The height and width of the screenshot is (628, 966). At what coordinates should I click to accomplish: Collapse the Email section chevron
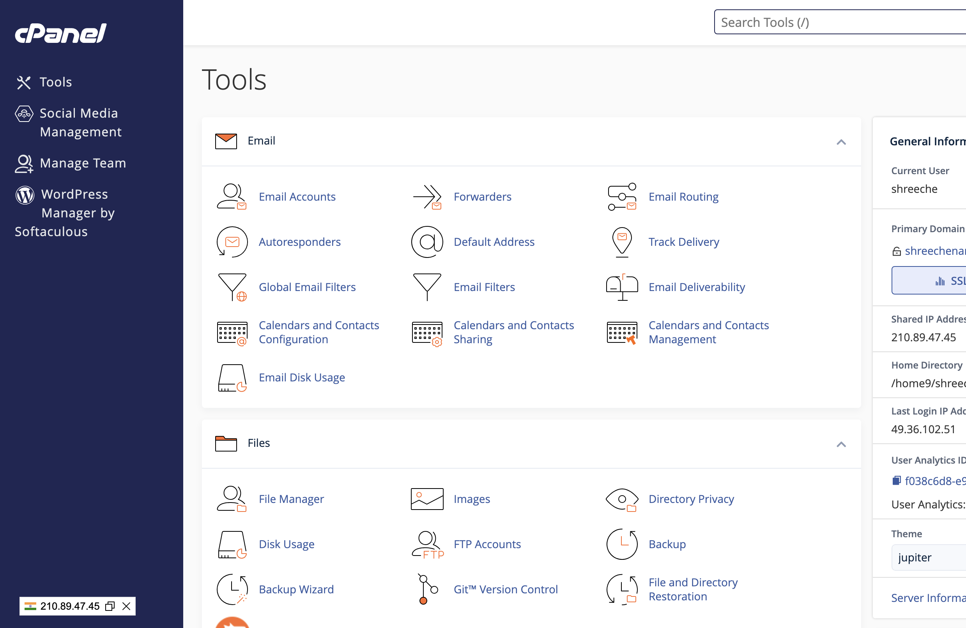841,142
